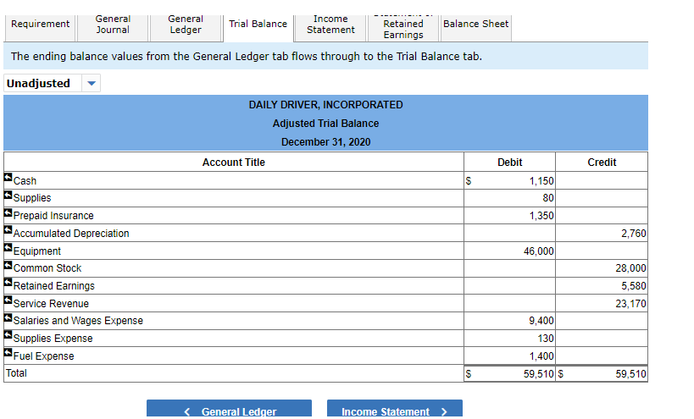Go back with the General Ledger button
The image size is (694, 419).
[230, 410]
